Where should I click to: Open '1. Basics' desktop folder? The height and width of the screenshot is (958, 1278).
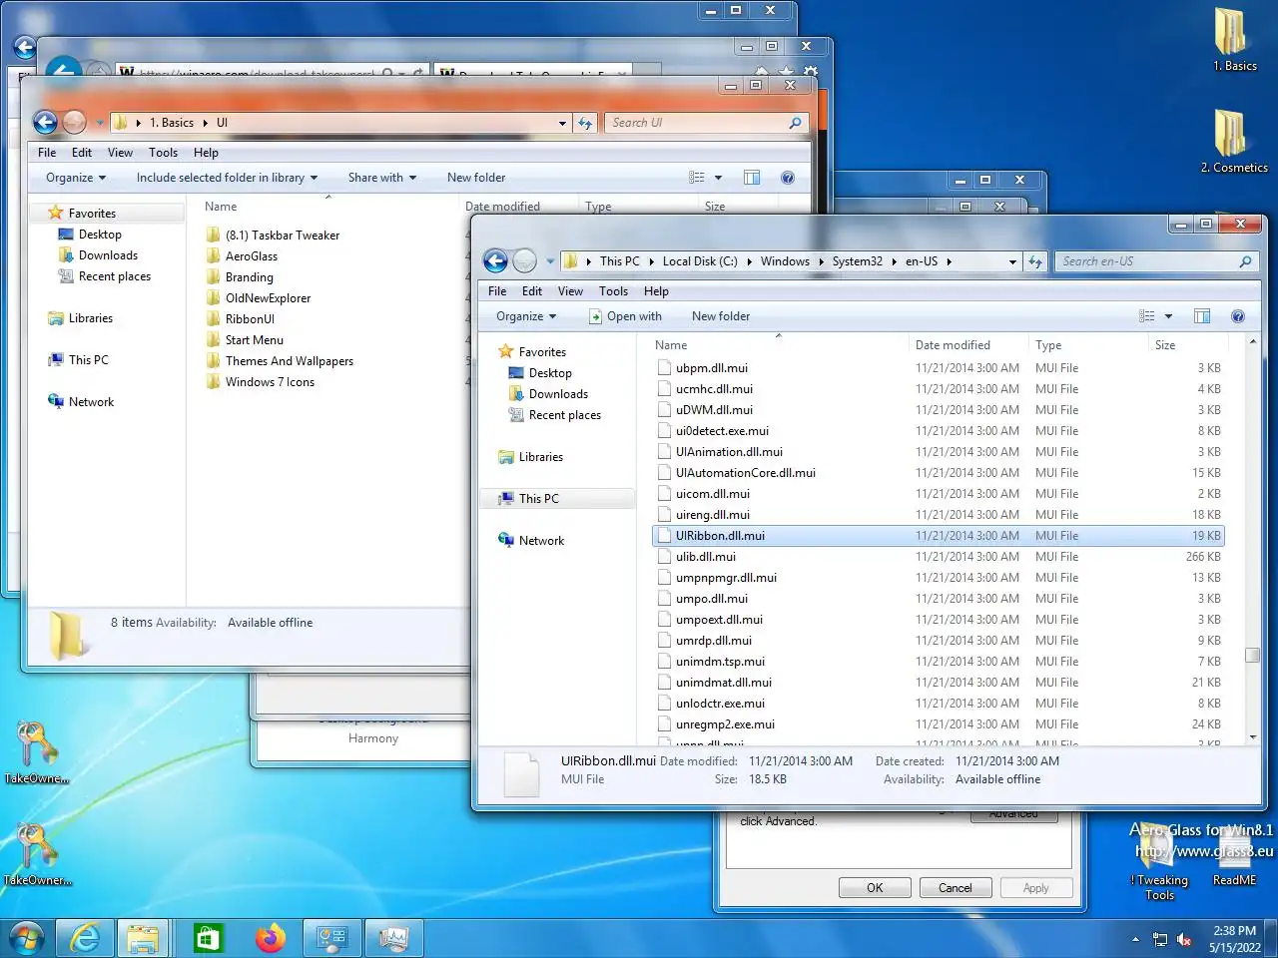point(1234,40)
